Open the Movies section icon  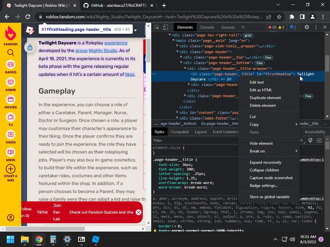coord(11,99)
